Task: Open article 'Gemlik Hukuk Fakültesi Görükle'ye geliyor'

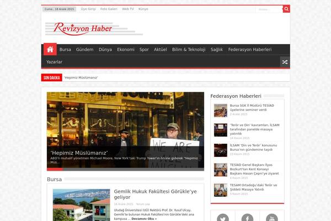Action: (x=155, y=194)
